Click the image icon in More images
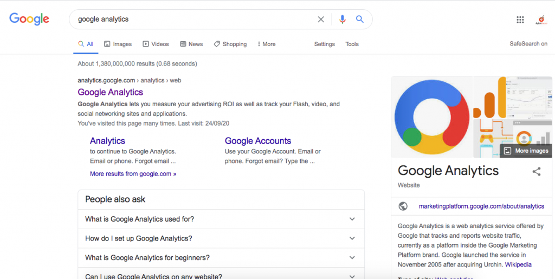This screenshot has height=279, width=555. [x=507, y=151]
